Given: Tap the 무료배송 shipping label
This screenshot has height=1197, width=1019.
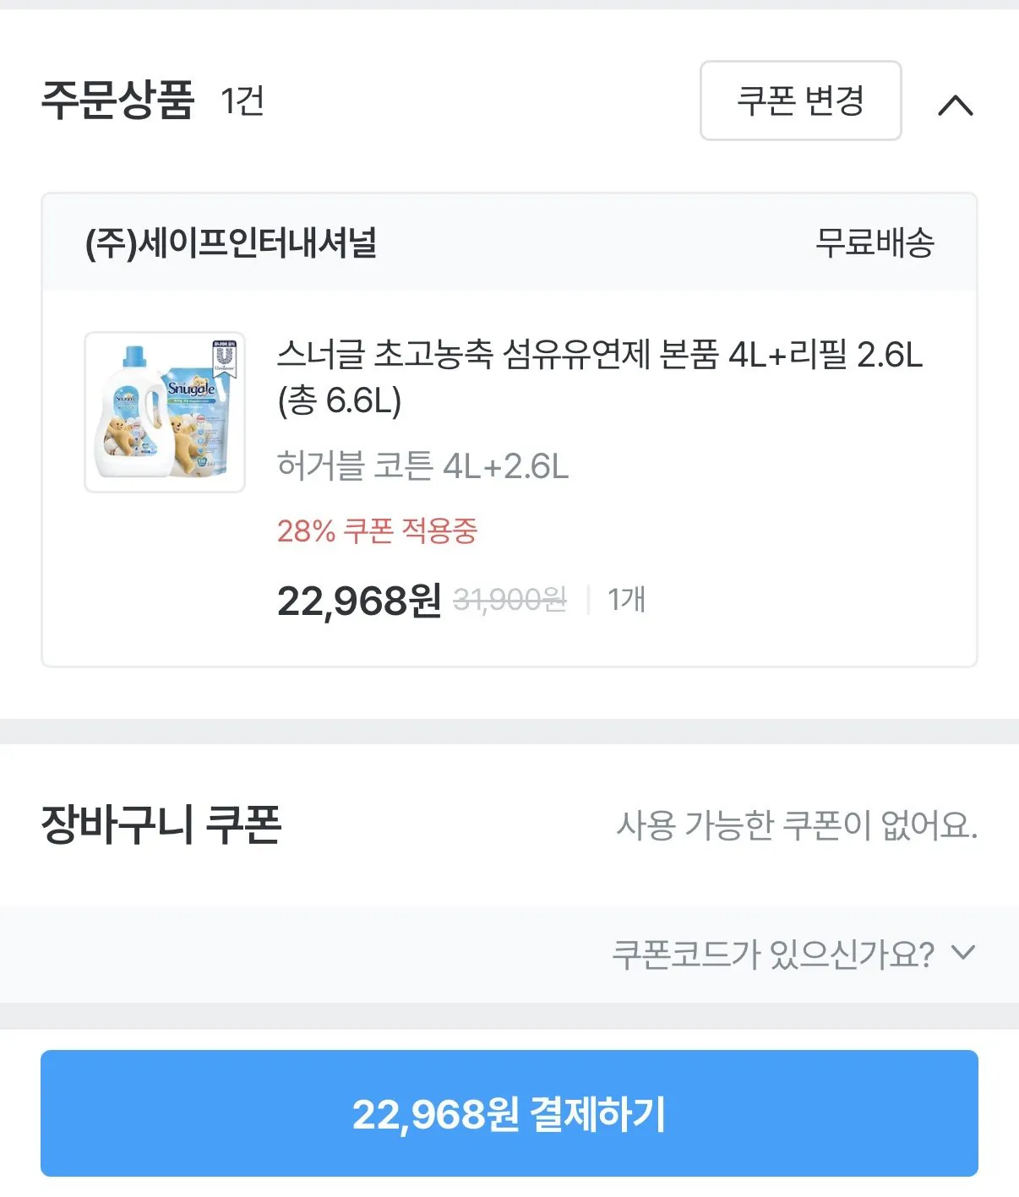Looking at the screenshot, I should pos(875,243).
